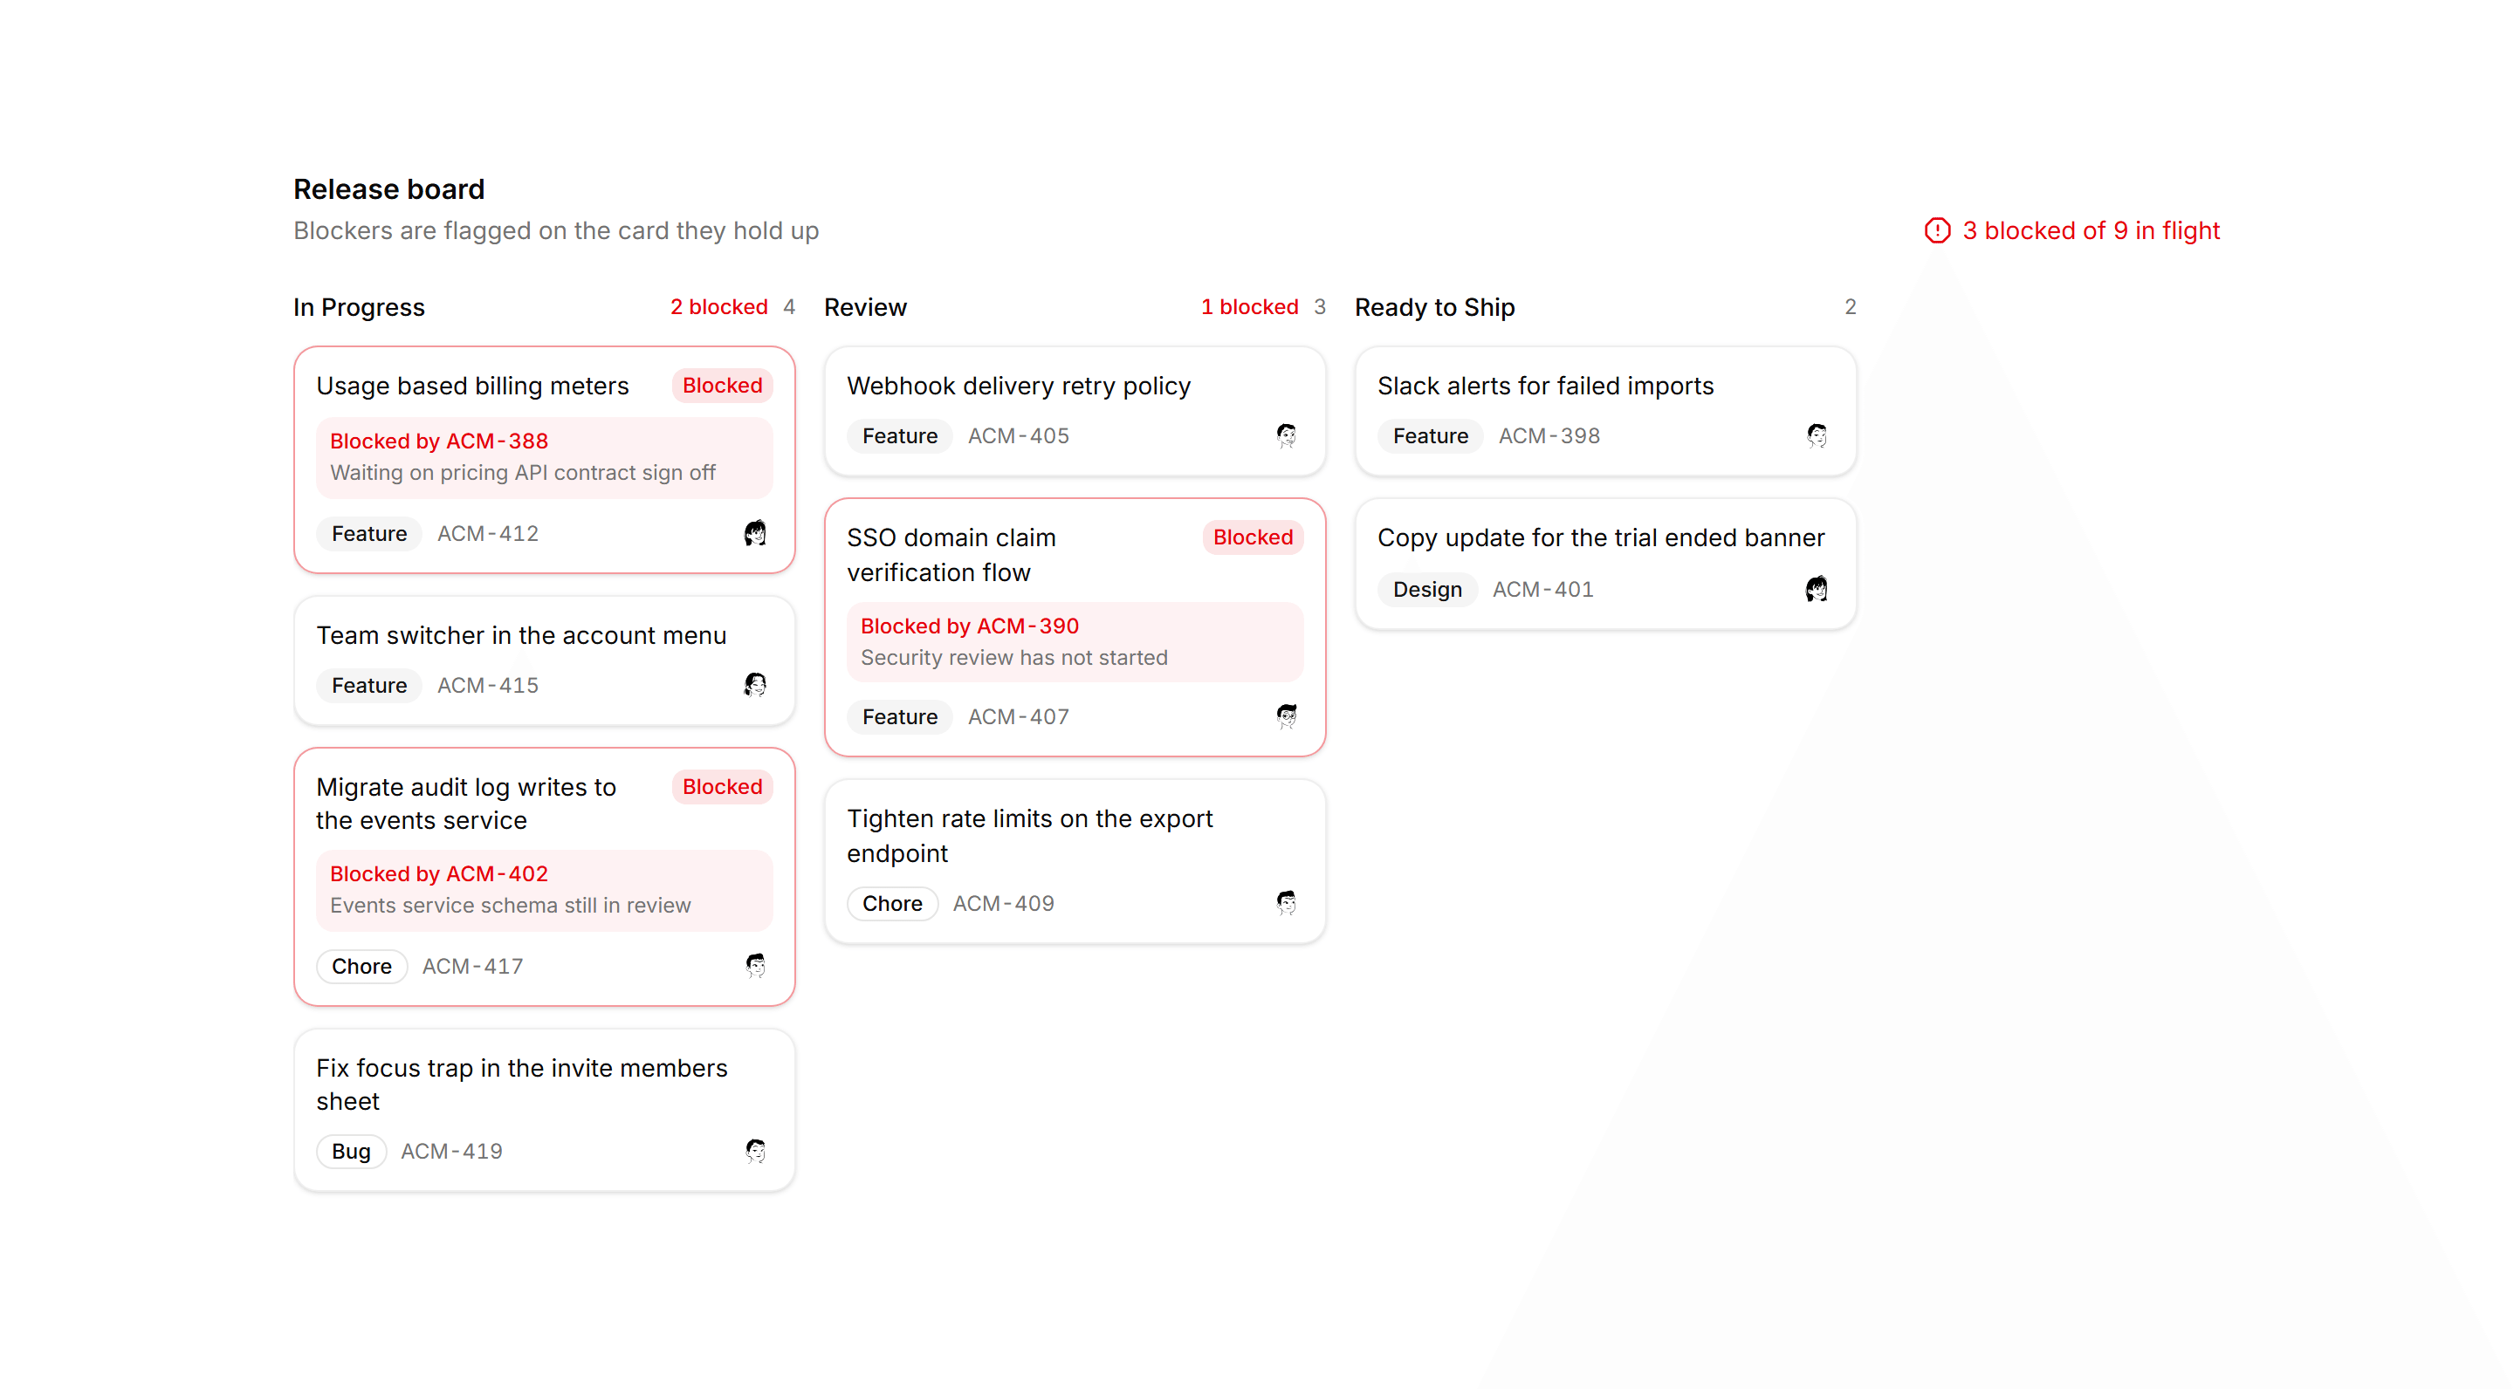Viewport: 2514px width, 1389px height.
Task: Click the Release board title
Action: tap(389, 189)
